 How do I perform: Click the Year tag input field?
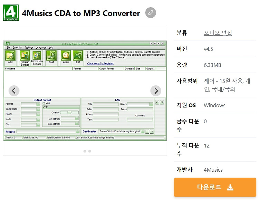106,120
